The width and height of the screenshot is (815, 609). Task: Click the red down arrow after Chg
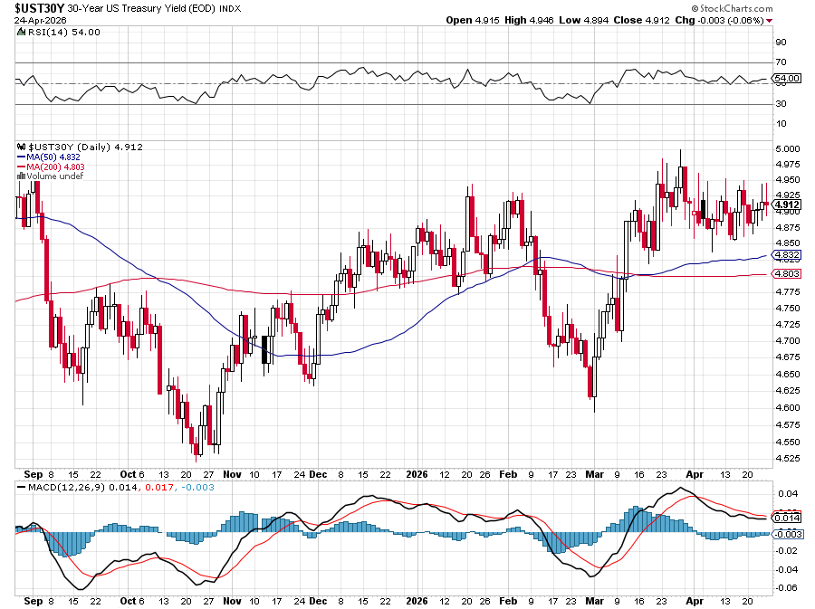(770, 20)
